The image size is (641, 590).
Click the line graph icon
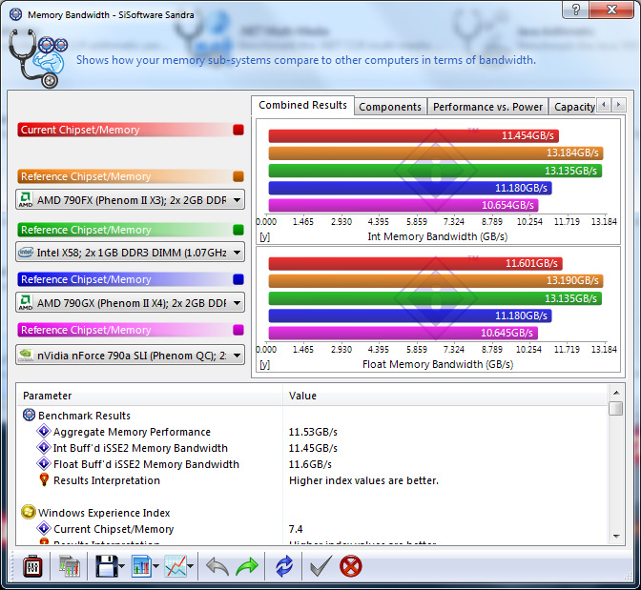pyautogui.click(x=176, y=567)
